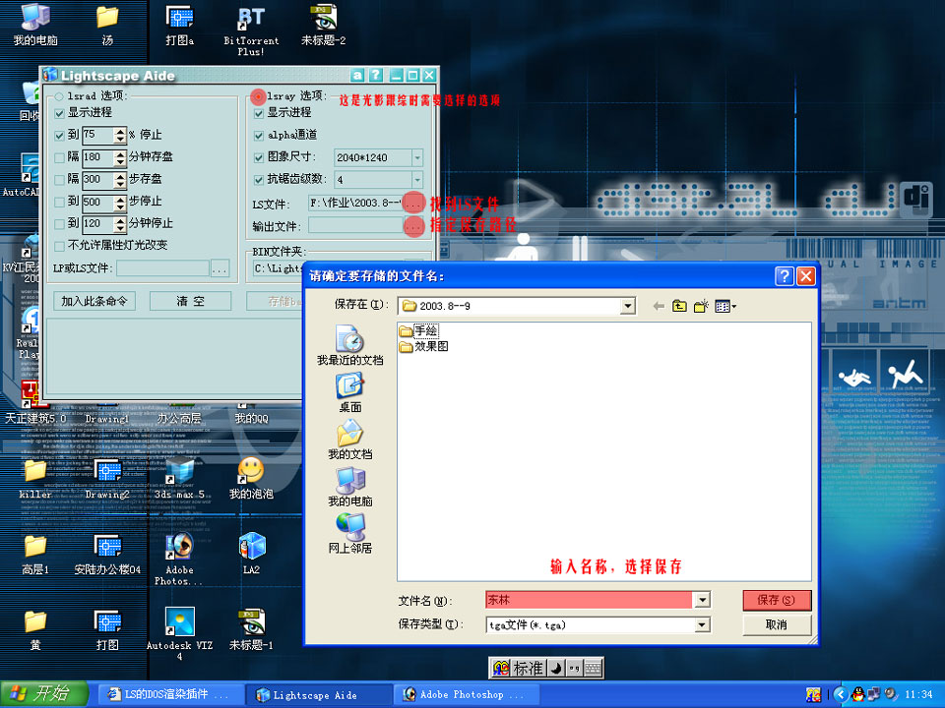
Task: Create new folder in save dialog toolbar
Action: (x=701, y=307)
